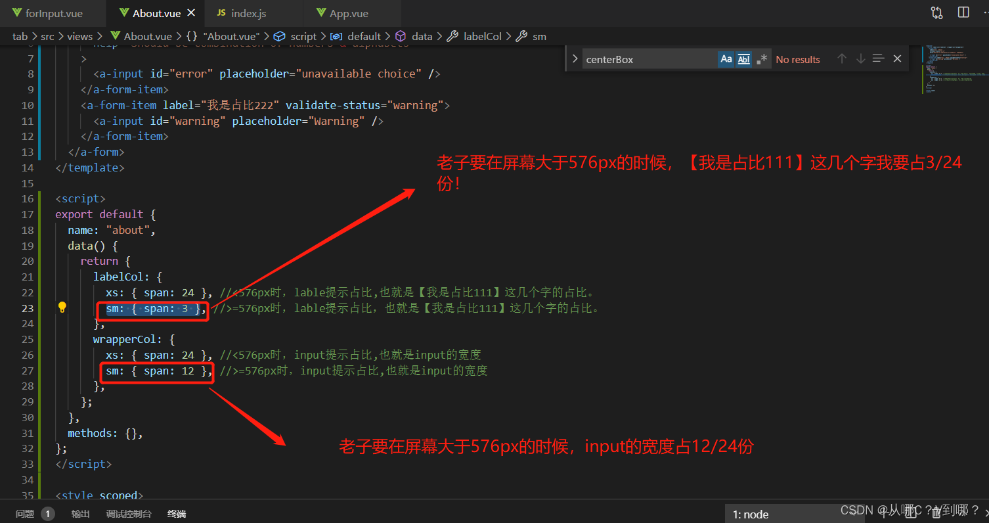Click the closing </script> tag line
989x523 pixels.
83,464
